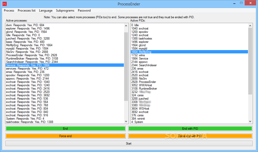Screen dimensions: 258x152
Task: Click the green End button
Action: tap(66, 128)
